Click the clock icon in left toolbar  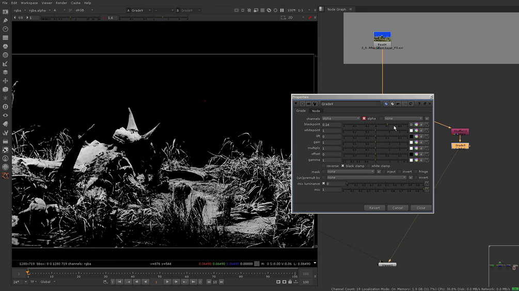click(x=5, y=29)
